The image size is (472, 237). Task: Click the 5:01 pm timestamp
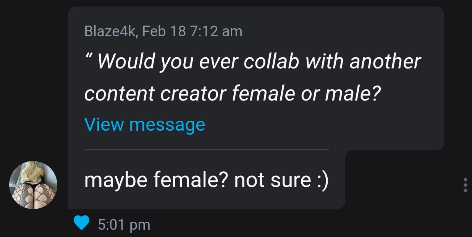pos(124,224)
